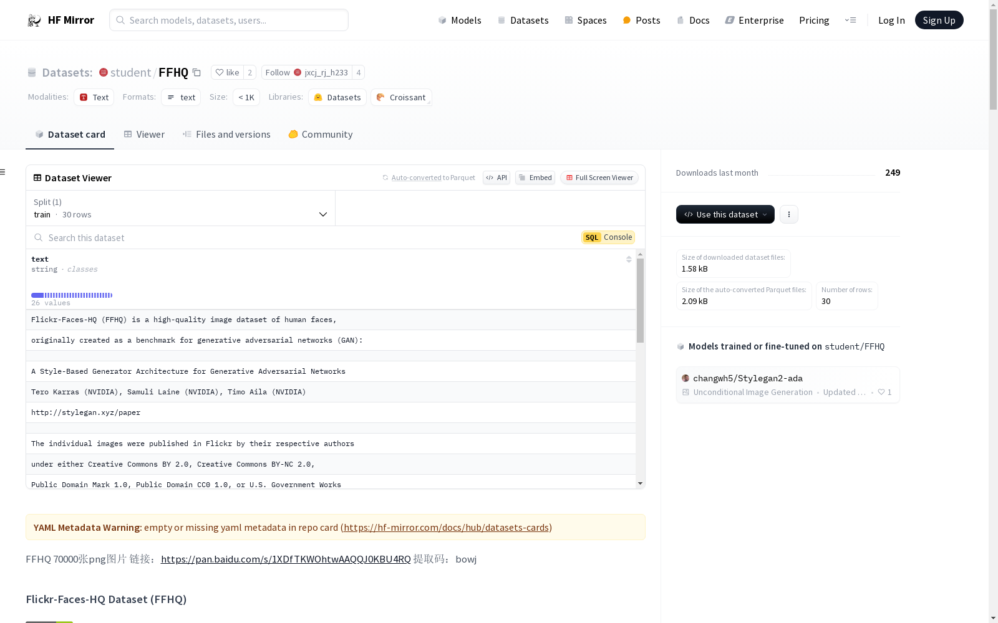Click the student owner link
The height and width of the screenshot is (623, 998).
[x=130, y=73]
